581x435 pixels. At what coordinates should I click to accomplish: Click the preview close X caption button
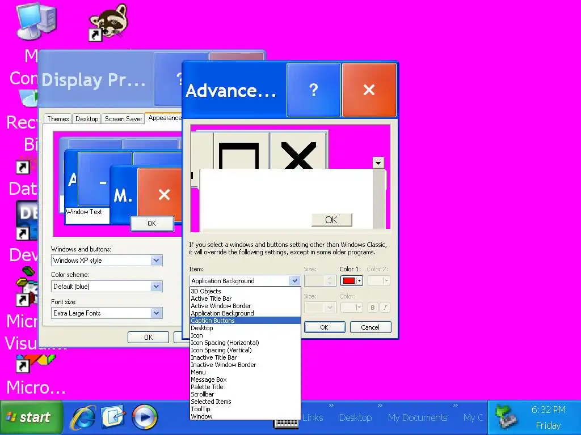click(298, 151)
